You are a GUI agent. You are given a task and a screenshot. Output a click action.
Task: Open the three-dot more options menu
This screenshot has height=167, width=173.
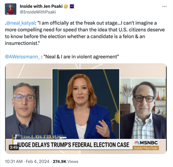point(165,6)
